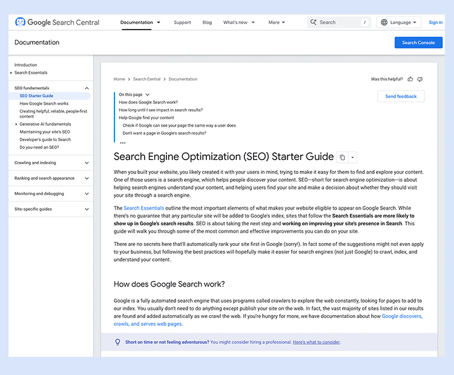
Task: Click the Search Console button
Action: (x=418, y=42)
